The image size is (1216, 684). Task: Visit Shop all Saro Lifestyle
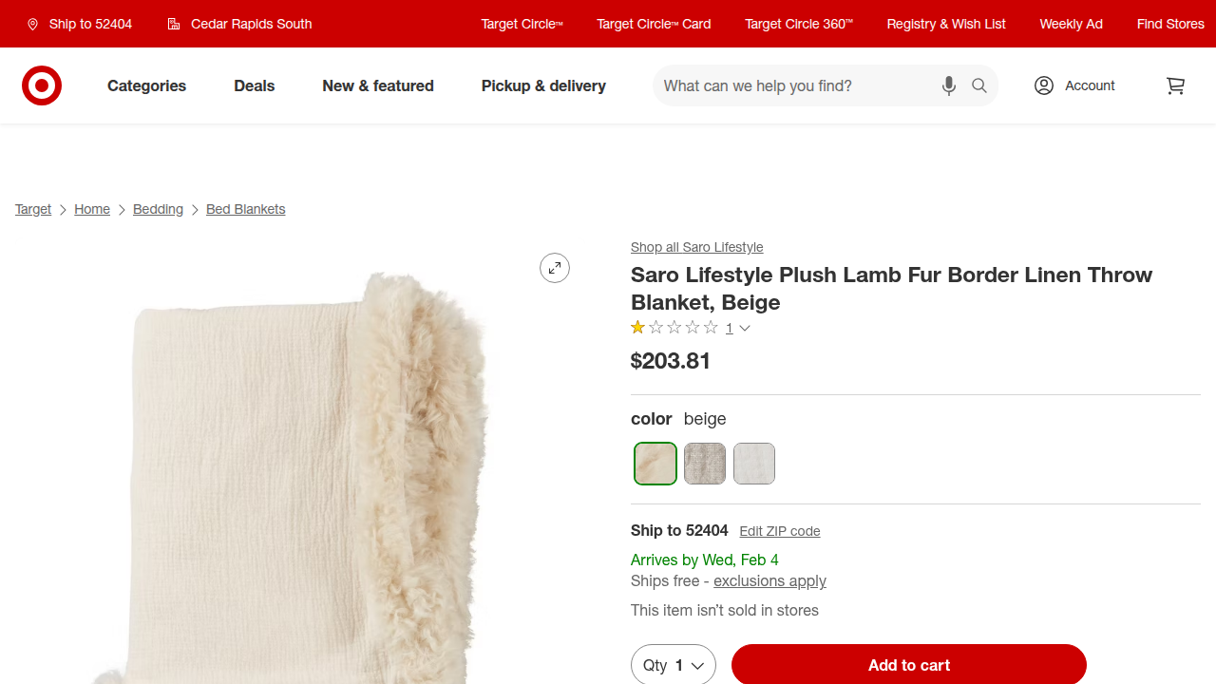(696, 247)
